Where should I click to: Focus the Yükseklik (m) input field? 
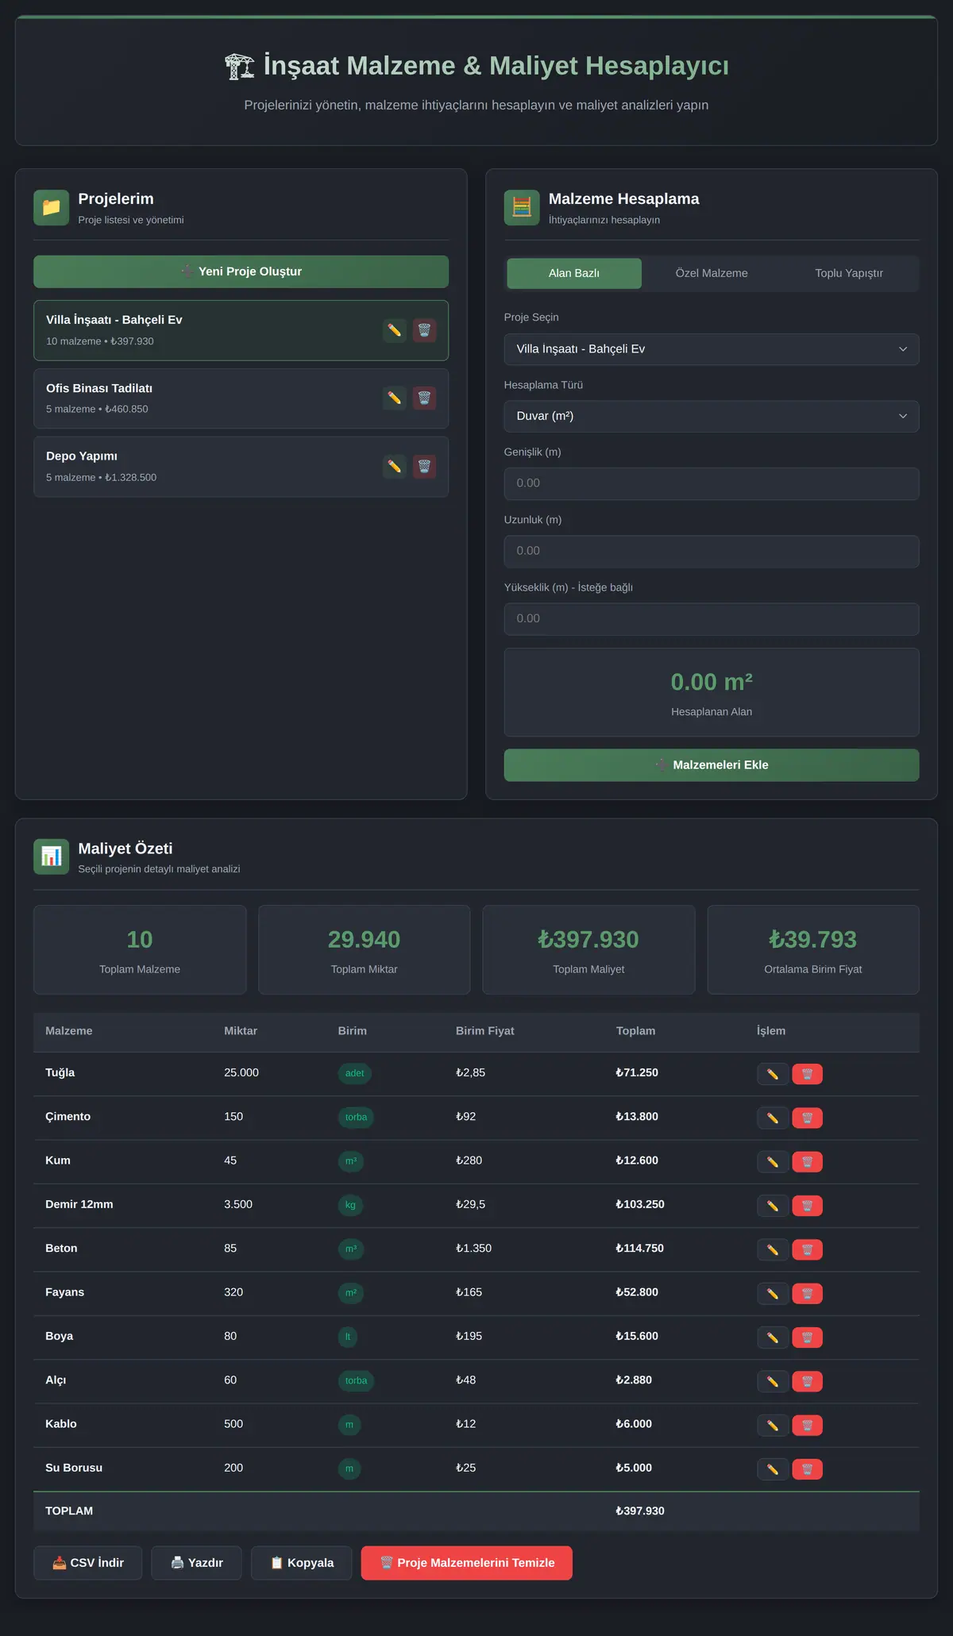[712, 619]
